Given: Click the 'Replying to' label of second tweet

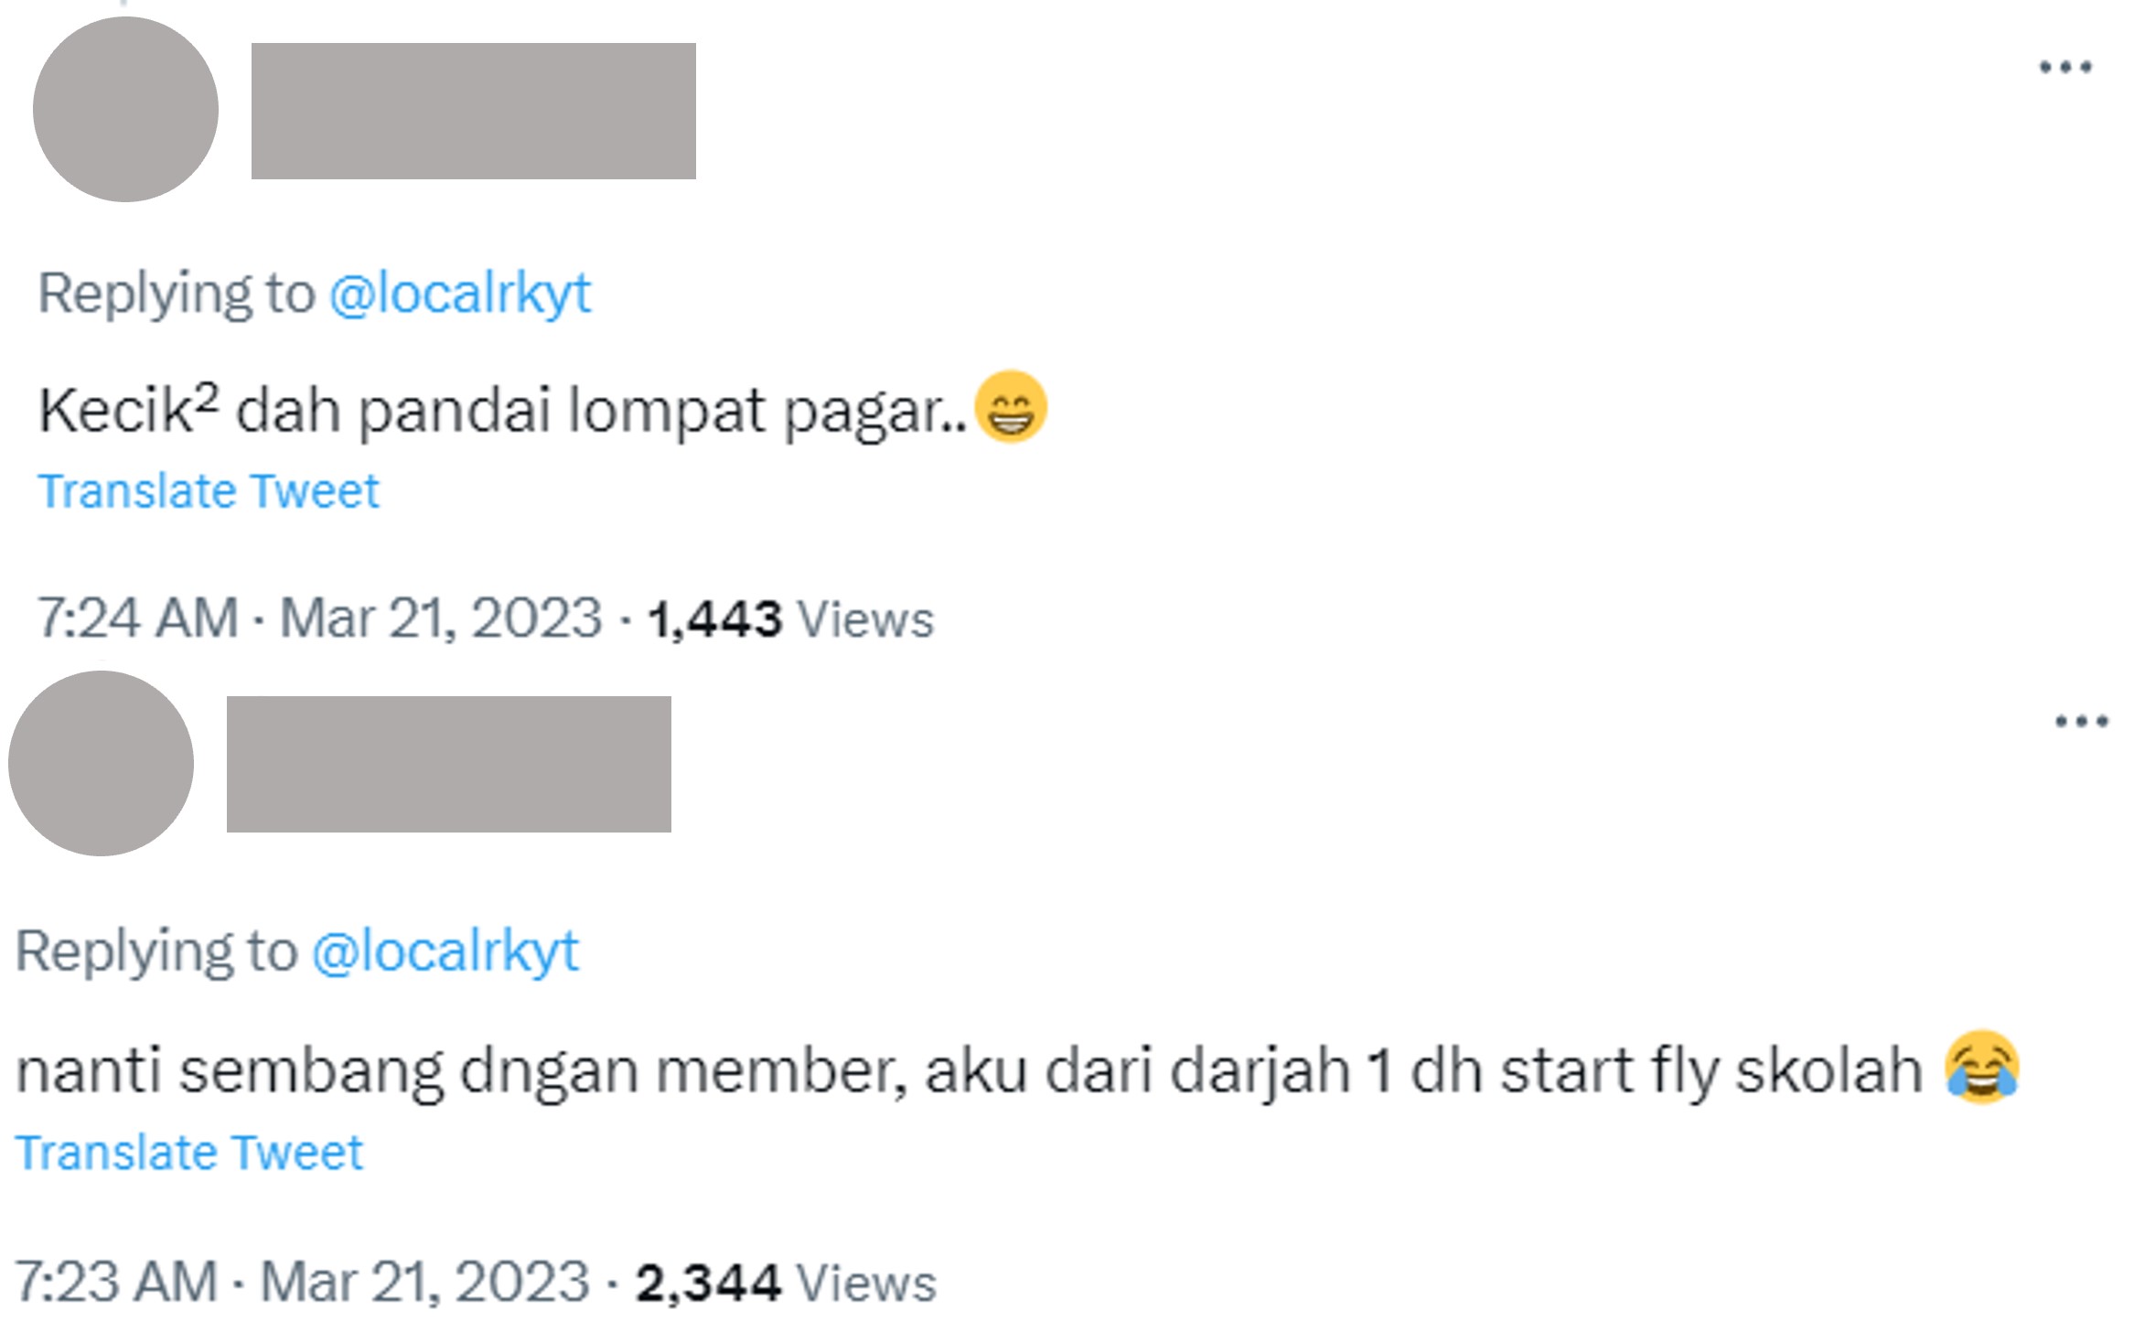Looking at the screenshot, I should point(157,952).
